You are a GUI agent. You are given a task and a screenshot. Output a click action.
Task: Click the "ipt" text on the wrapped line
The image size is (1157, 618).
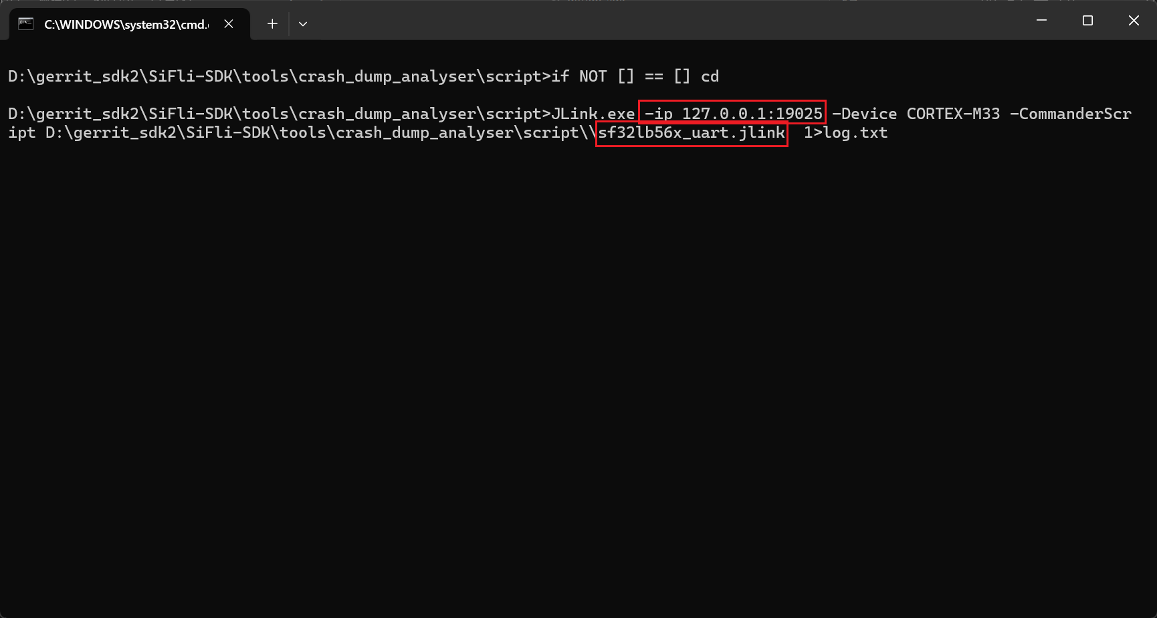(x=21, y=132)
